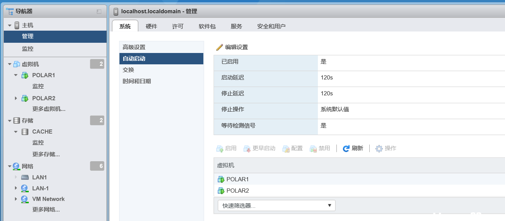The image size is (505, 221).
Task: Click the 操作 gear icon
Action: 379,149
